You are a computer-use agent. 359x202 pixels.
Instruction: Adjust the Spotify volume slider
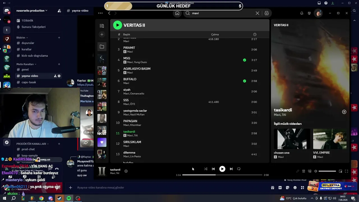point(327,171)
